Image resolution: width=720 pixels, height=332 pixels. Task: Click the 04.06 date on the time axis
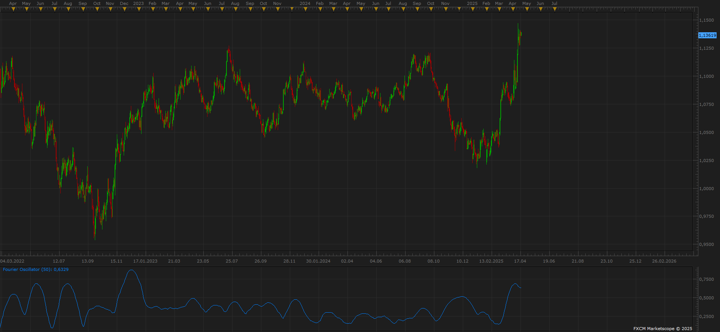376,261
